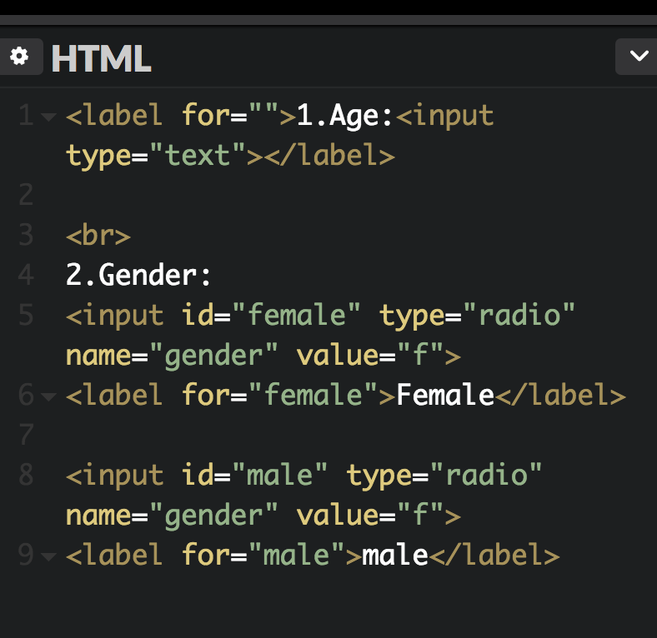Click the '1.Age:' text in code
Image resolution: width=657 pixels, height=638 pixels.
pyautogui.click(x=345, y=116)
